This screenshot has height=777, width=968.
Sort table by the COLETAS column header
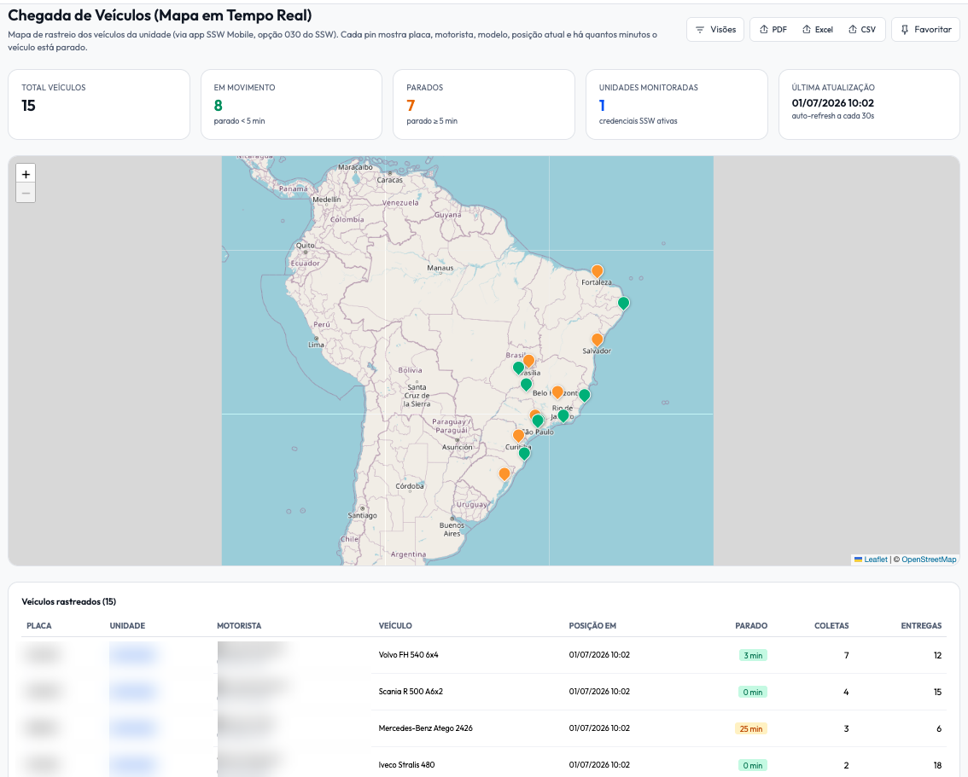[831, 625]
